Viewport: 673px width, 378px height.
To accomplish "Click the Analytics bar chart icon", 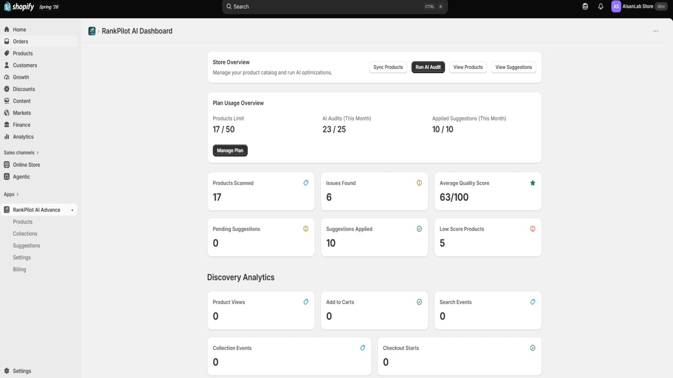I will pos(7,136).
